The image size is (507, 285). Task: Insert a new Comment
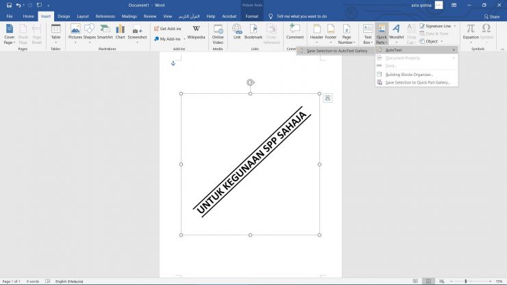coord(295,32)
